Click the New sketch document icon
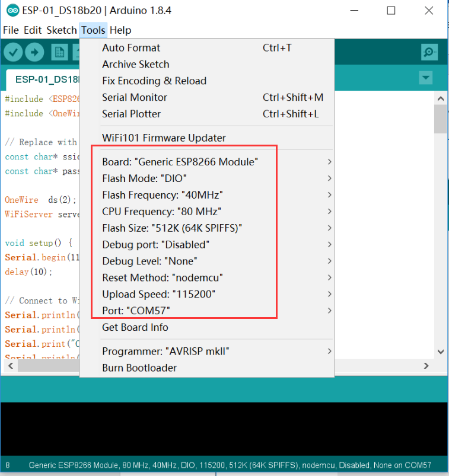This screenshot has height=476, width=449. point(59,53)
